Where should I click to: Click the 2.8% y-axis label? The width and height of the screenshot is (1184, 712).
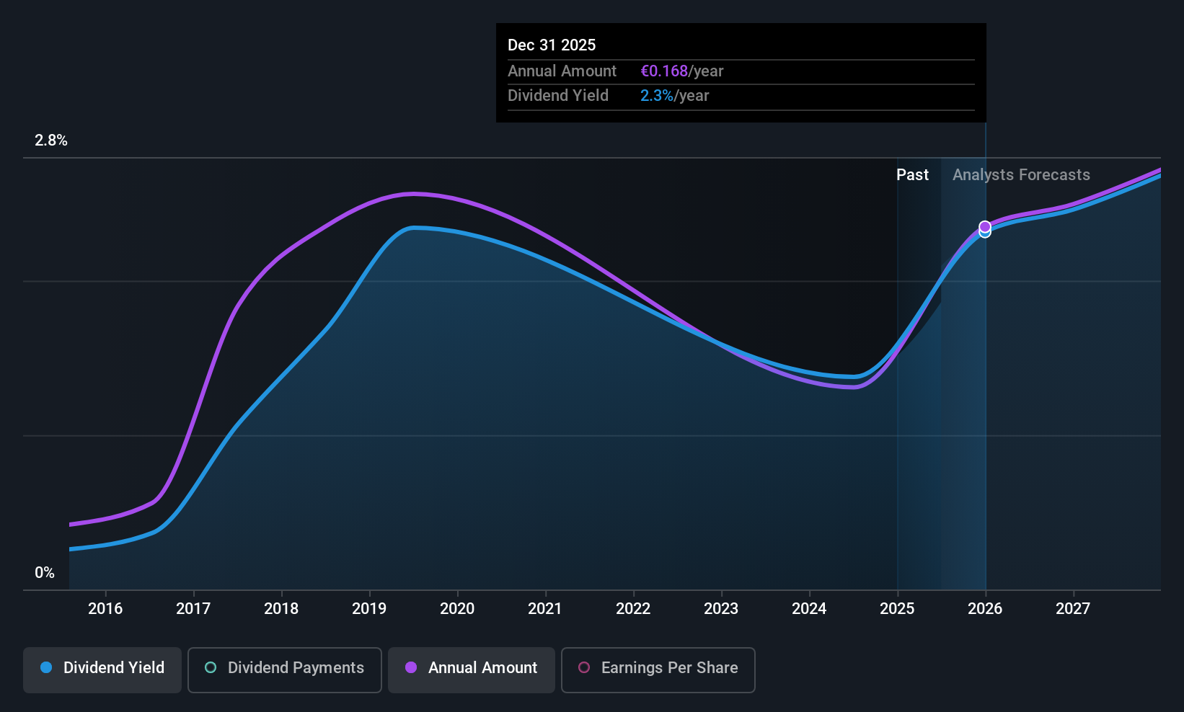pyautogui.click(x=51, y=141)
